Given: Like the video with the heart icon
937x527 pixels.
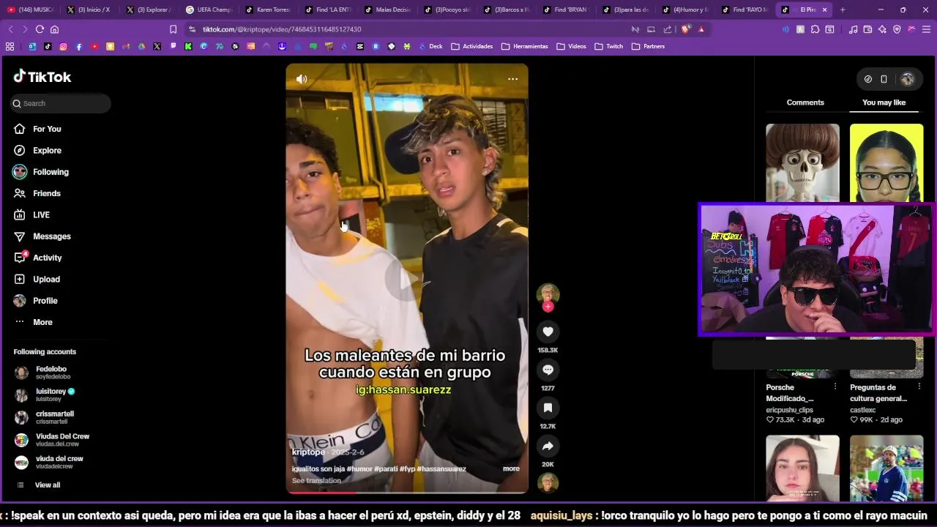Looking at the screenshot, I should [548, 332].
